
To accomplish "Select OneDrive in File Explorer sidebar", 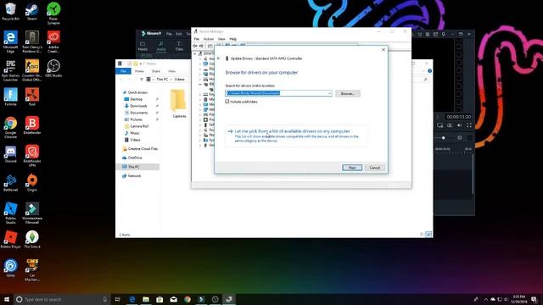I will [135, 158].
